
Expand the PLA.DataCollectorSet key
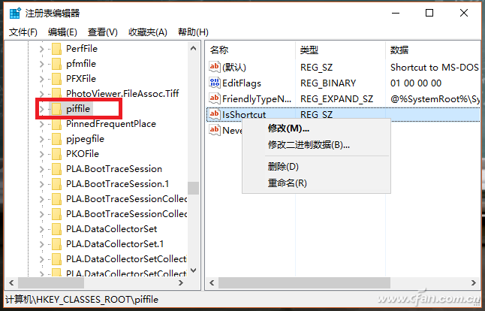pos(42,229)
